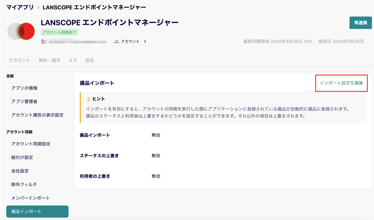374x220 pixels.
Task: Click the アカウント同期完了 status badge
Action: 59,32
